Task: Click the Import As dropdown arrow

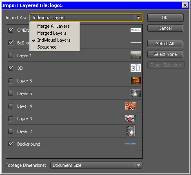Action: coord(138,18)
